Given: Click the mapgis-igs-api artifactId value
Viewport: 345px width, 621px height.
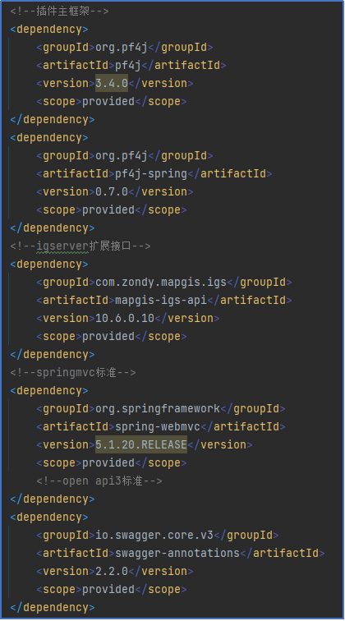Looking at the screenshot, I should tap(161, 300).
